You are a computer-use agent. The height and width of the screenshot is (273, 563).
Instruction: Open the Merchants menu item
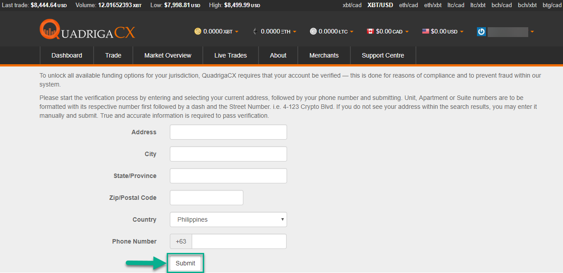(x=324, y=55)
